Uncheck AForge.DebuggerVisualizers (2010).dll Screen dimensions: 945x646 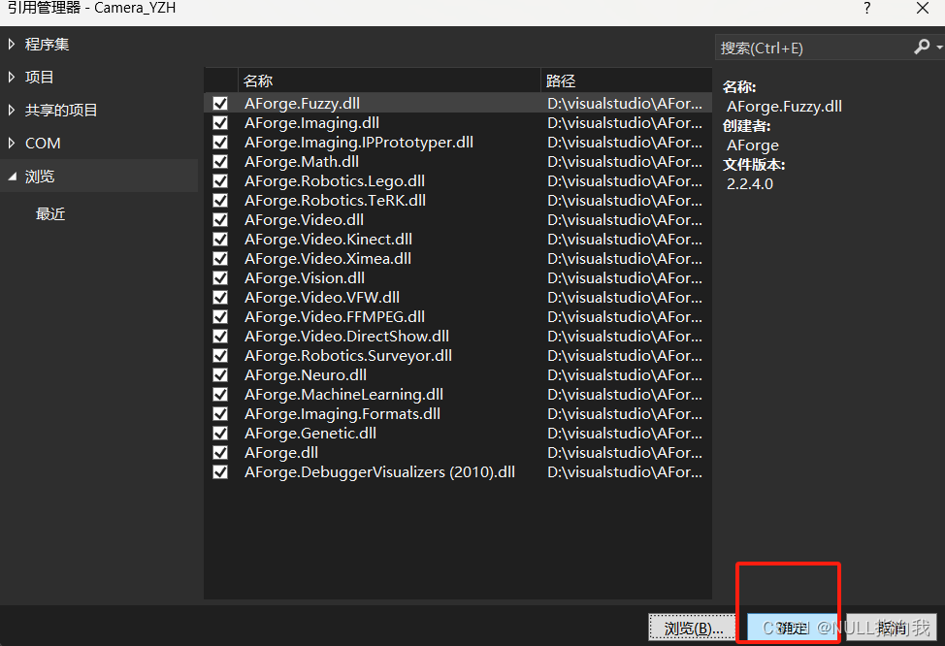pyautogui.click(x=219, y=471)
